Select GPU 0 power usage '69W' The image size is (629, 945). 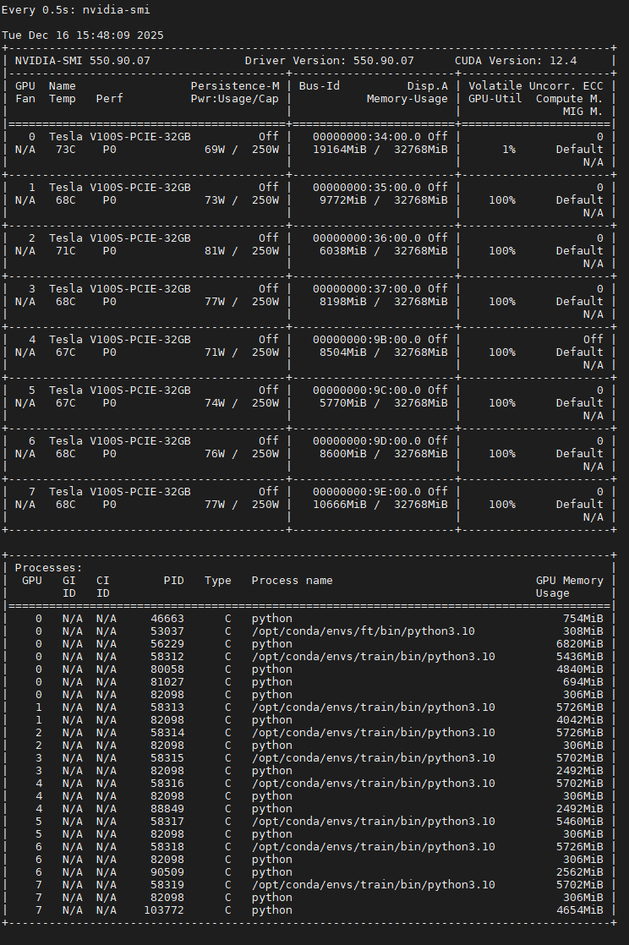pos(215,150)
